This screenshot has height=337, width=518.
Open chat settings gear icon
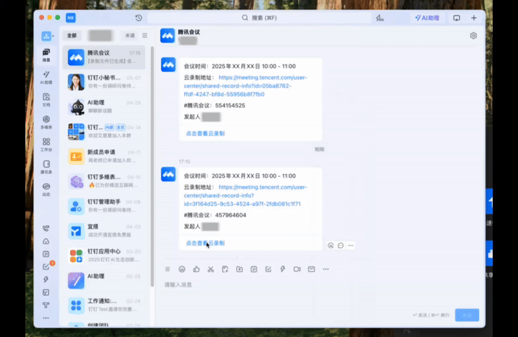tap(473, 36)
